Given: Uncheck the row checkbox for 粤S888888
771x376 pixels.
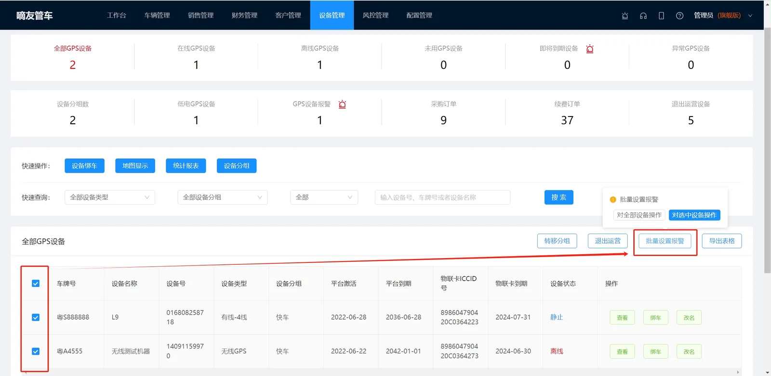Looking at the screenshot, I should pos(36,317).
